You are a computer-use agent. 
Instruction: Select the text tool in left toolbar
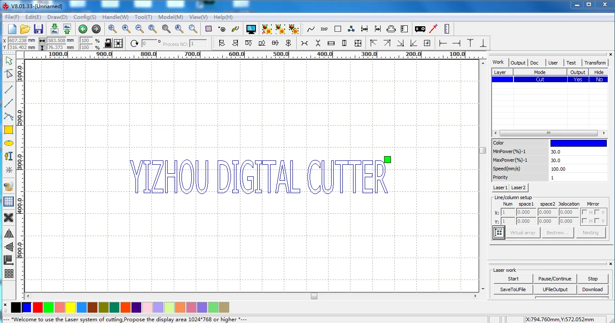(x=9, y=156)
